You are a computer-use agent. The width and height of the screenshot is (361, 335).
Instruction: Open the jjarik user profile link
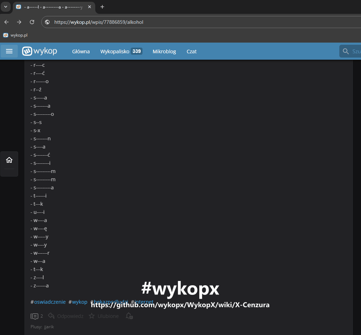coord(49,326)
